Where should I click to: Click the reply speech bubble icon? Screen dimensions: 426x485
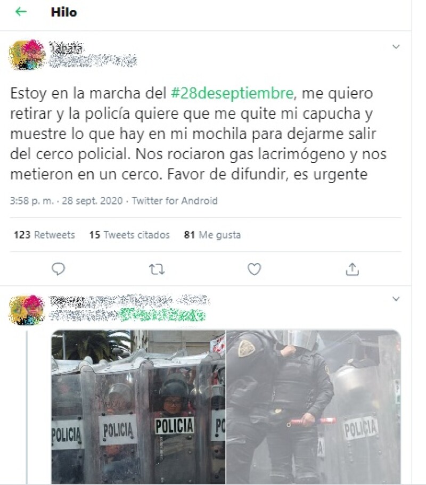pos(58,269)
